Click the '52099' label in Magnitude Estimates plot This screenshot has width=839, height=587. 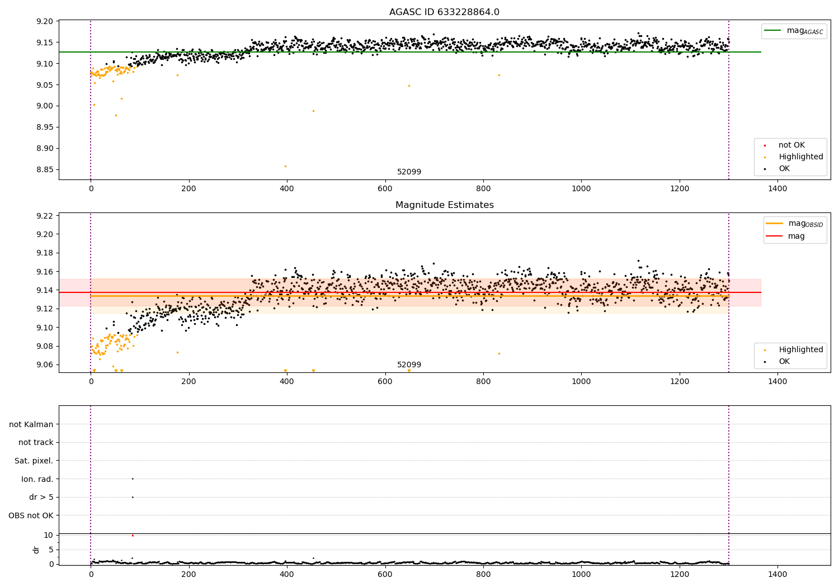[409, 365]
